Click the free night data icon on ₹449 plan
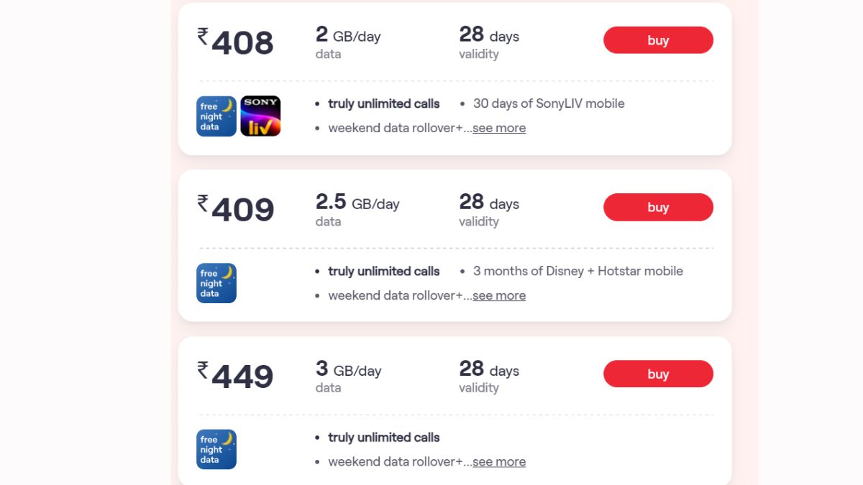Screen dimensions: 863x485 tap(216, 450)
